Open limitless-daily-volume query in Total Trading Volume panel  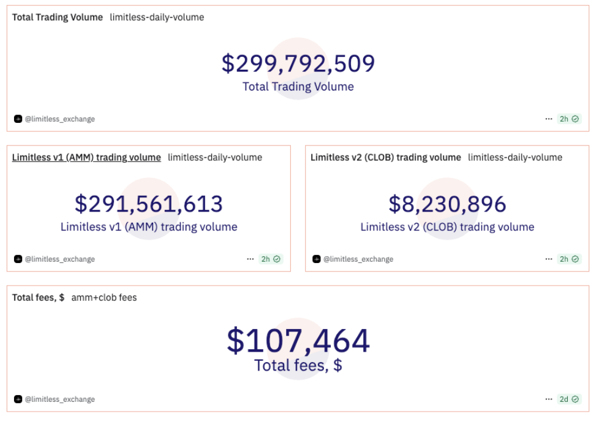point(157,18)
